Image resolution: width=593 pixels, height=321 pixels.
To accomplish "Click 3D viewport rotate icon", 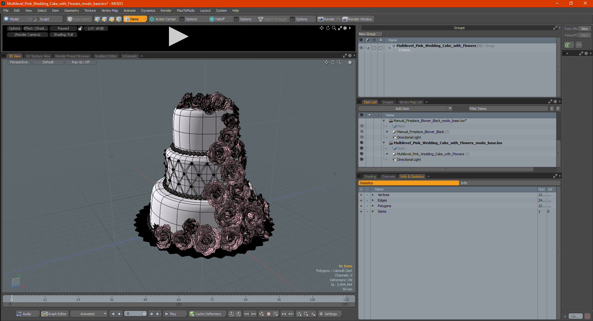I will tap(333, 62).
